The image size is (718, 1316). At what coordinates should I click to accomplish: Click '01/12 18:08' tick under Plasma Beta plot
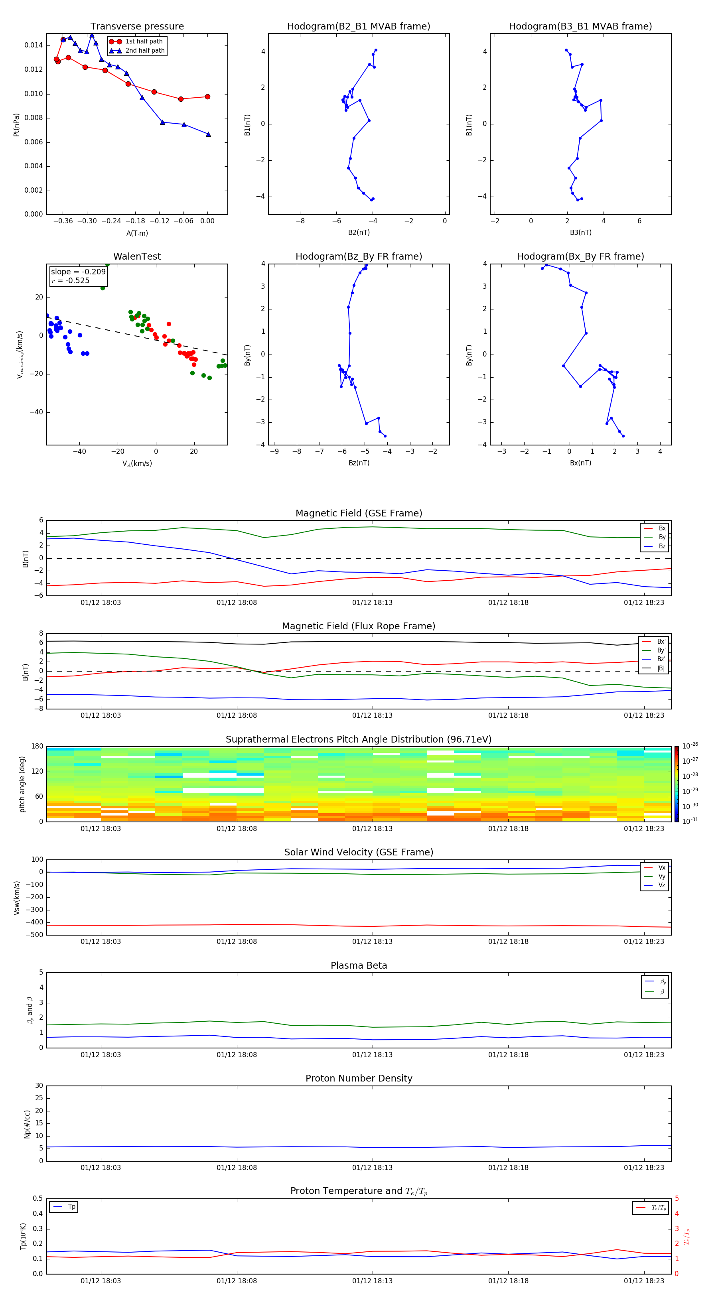coord(237,1054)
